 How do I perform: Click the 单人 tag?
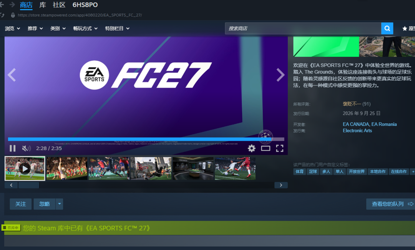tap(339, 172)
